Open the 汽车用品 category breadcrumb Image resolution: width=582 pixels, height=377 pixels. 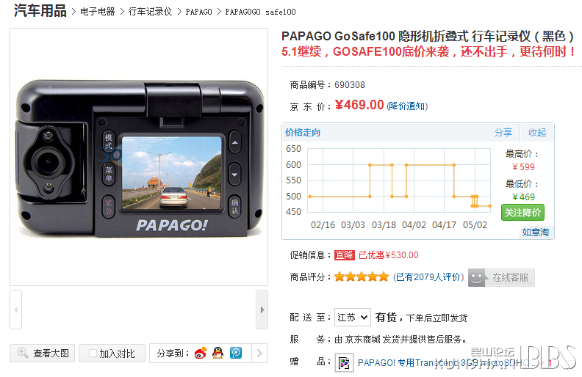(x=40, y=11)
